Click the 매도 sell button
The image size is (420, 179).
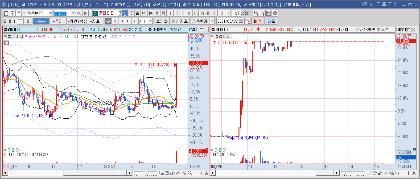point(271,21)
